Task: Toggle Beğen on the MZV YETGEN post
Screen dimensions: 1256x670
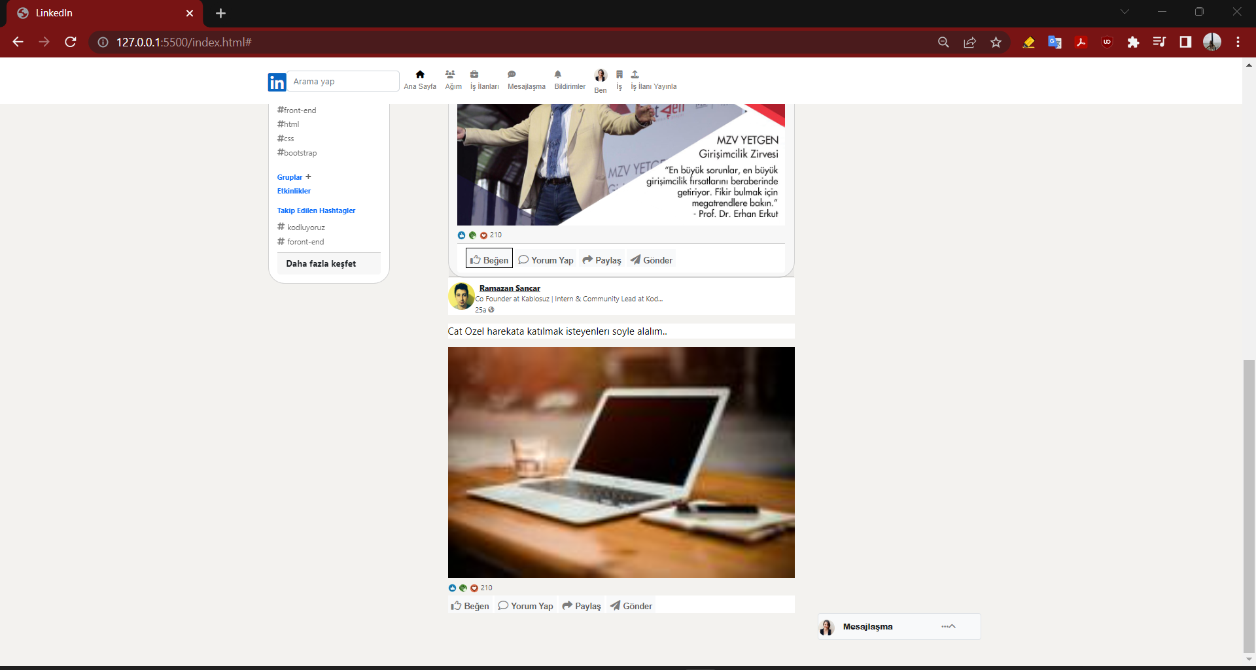Action: (489, 258)
